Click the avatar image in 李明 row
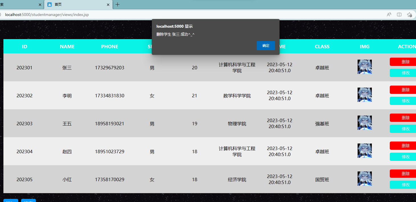Screen dimensions: 416x202 tap(365, 95)
